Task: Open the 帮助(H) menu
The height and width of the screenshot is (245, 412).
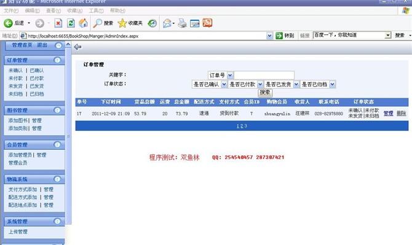Action: pyautogui.click(x=117, y=10)
